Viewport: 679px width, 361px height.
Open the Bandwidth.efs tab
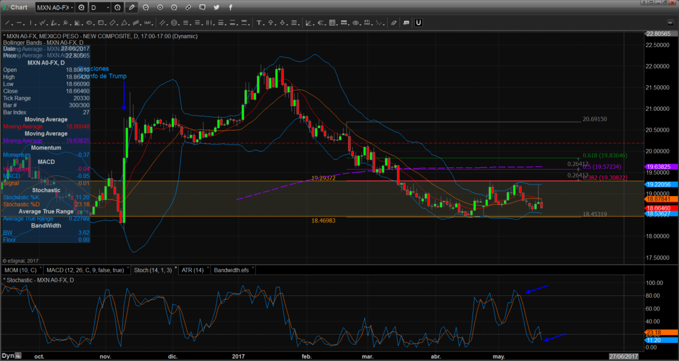click(x=231, y=270)
